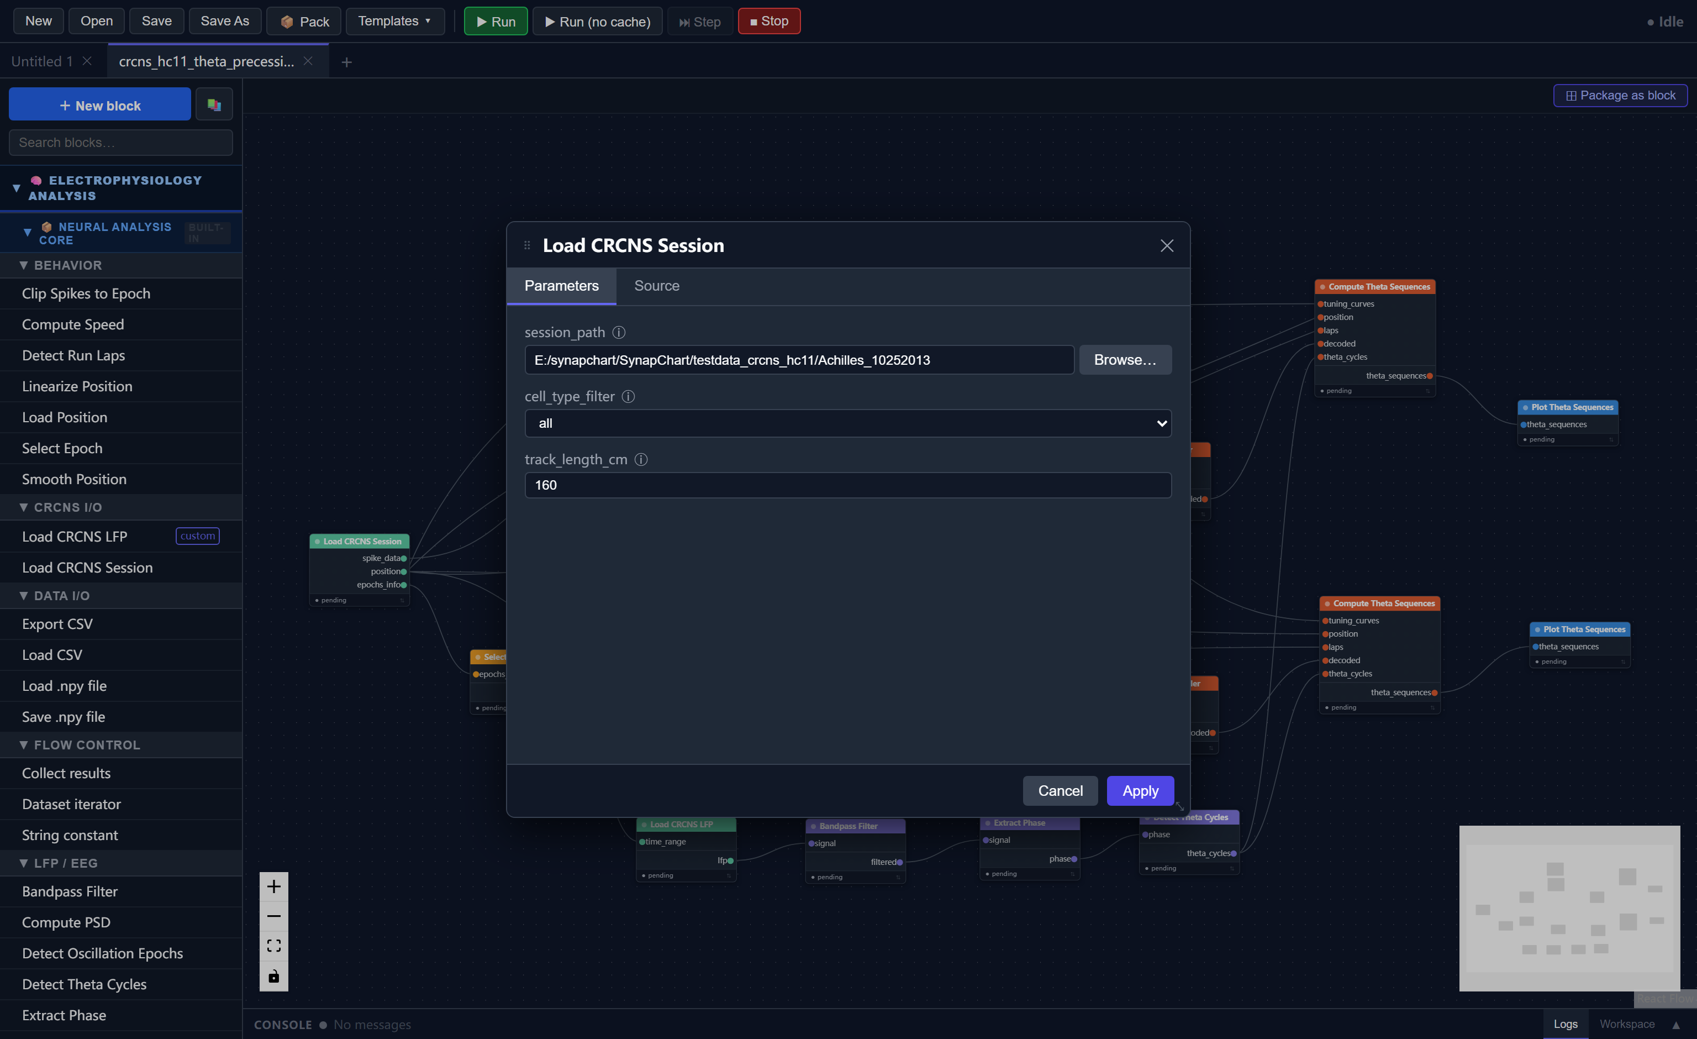
Task: Click the Pack toolbar button
Action: pos(304,22)
